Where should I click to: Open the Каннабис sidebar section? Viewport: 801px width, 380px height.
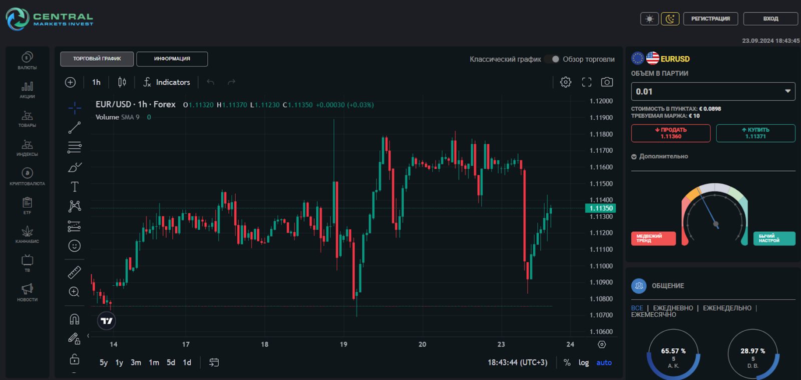point(27,234)
